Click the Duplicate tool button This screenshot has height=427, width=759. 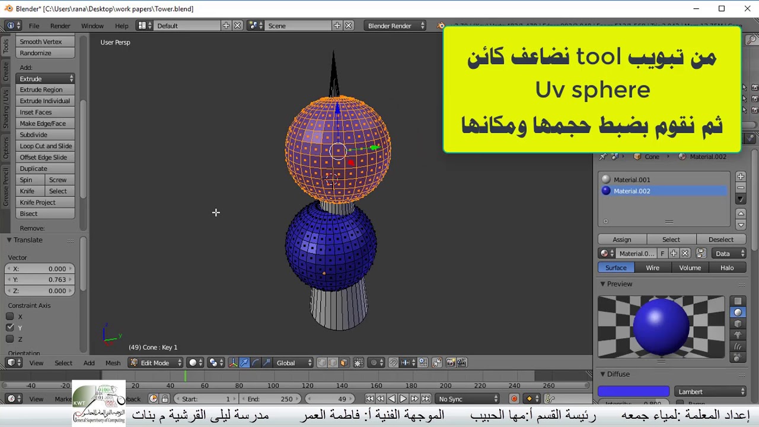(x=45, y=168)
